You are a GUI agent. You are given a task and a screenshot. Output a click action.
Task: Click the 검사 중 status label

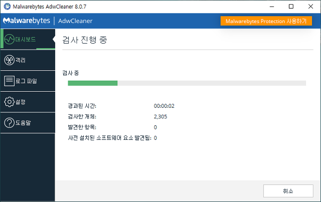click(71, 73)
